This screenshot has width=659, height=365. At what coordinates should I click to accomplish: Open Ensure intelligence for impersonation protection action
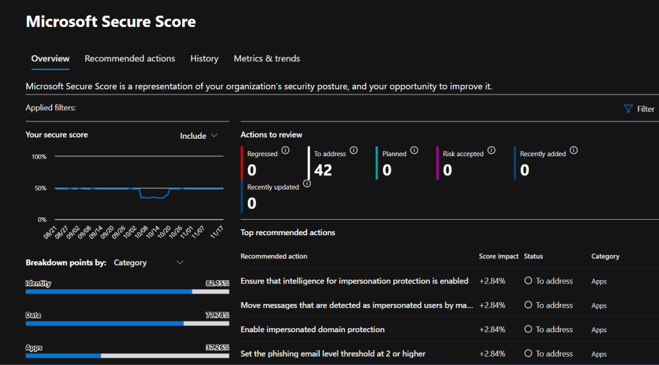pyautogui.click(x=354, y=281)
